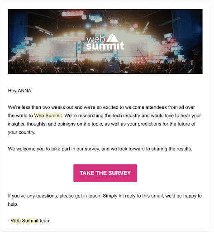214x232 pixels.
Task: Click the phrase "insights, thoughts, and opinions"
Action: click(42, 124)
